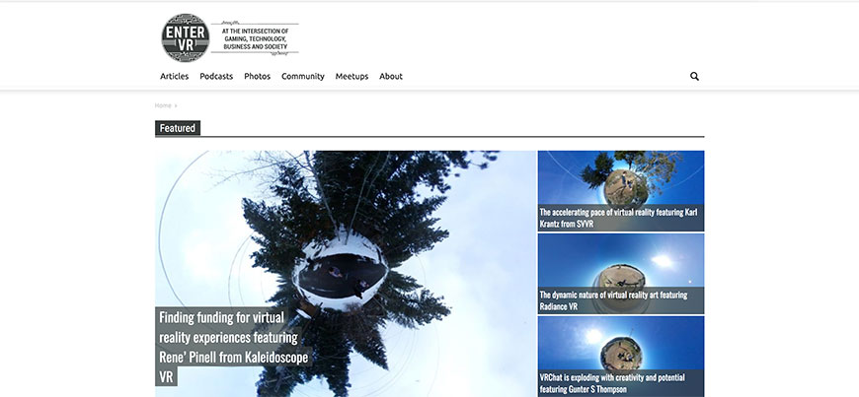Click the dynamic nature of VR art headline

(x=612, y=300)
